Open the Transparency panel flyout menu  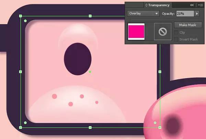click(x=201, y=5)
